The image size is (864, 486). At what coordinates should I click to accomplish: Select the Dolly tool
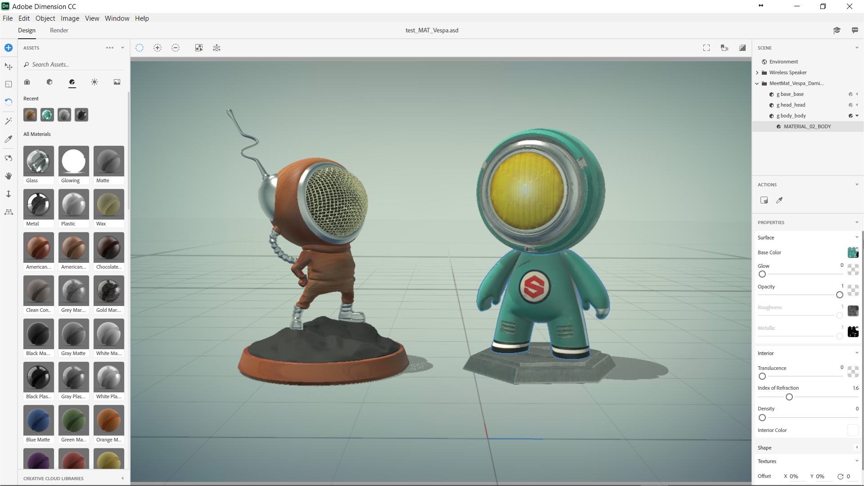click(x=9, y=194)
